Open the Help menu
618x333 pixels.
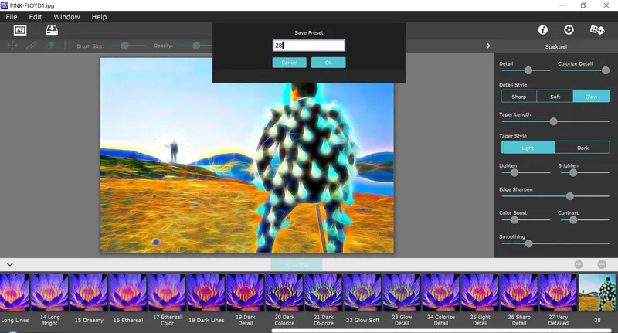click(x=99, y=17)
